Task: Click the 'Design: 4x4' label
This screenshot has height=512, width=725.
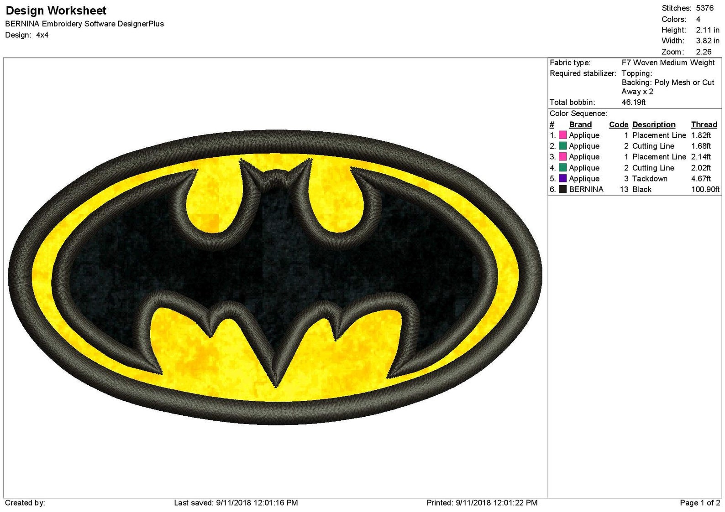Action: [x=27, y=35]
